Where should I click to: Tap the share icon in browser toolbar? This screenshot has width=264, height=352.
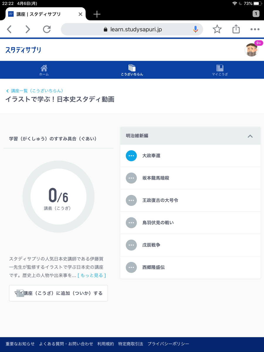coord(236,29)
